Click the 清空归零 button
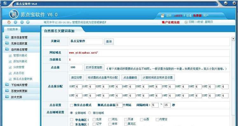Image resolution: width=238 pixels, height=126 pixels. (x=77, y=77)
